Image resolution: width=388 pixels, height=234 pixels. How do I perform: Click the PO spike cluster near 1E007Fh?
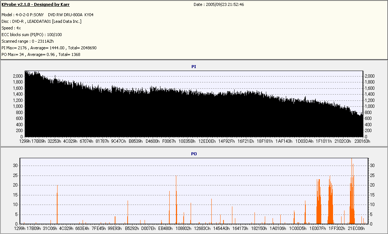pyautogui.click(x=319, y=201)
